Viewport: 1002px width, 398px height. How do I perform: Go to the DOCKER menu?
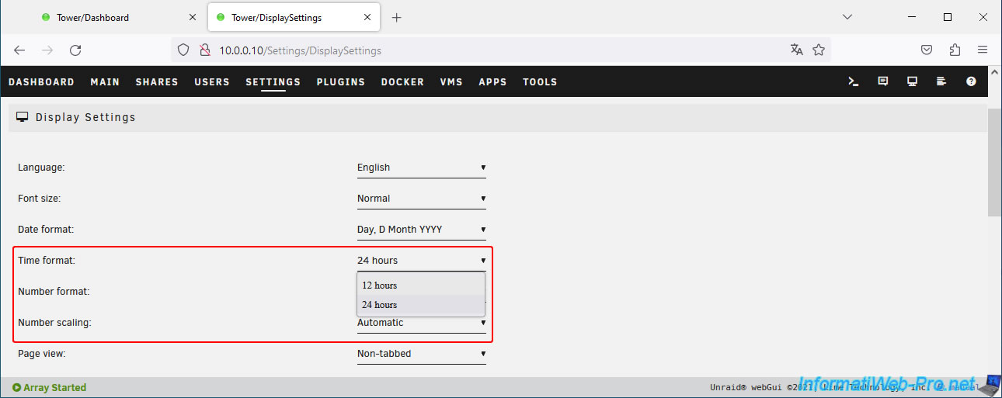point(402,81)
